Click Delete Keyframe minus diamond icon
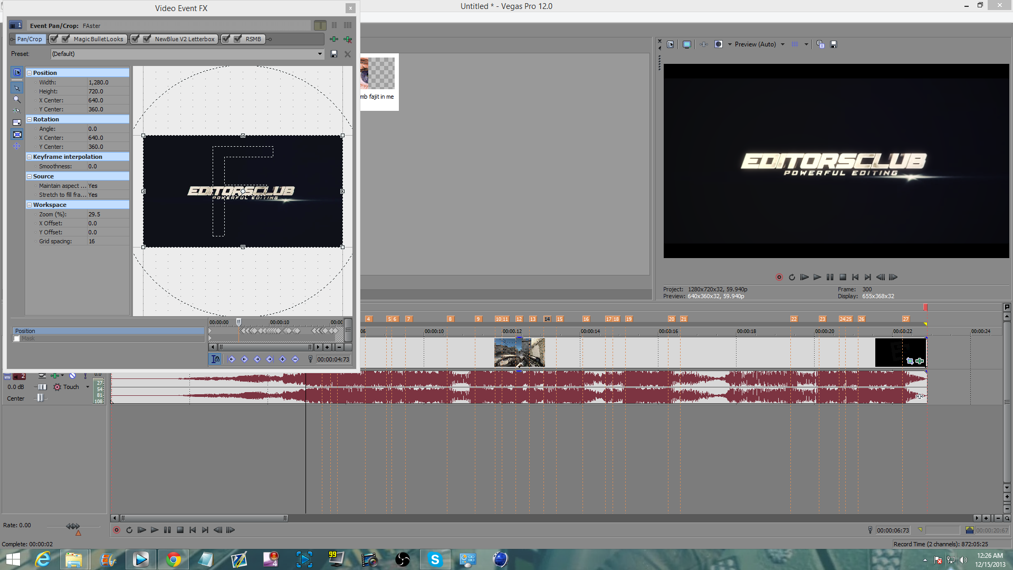 click(295, 359)
